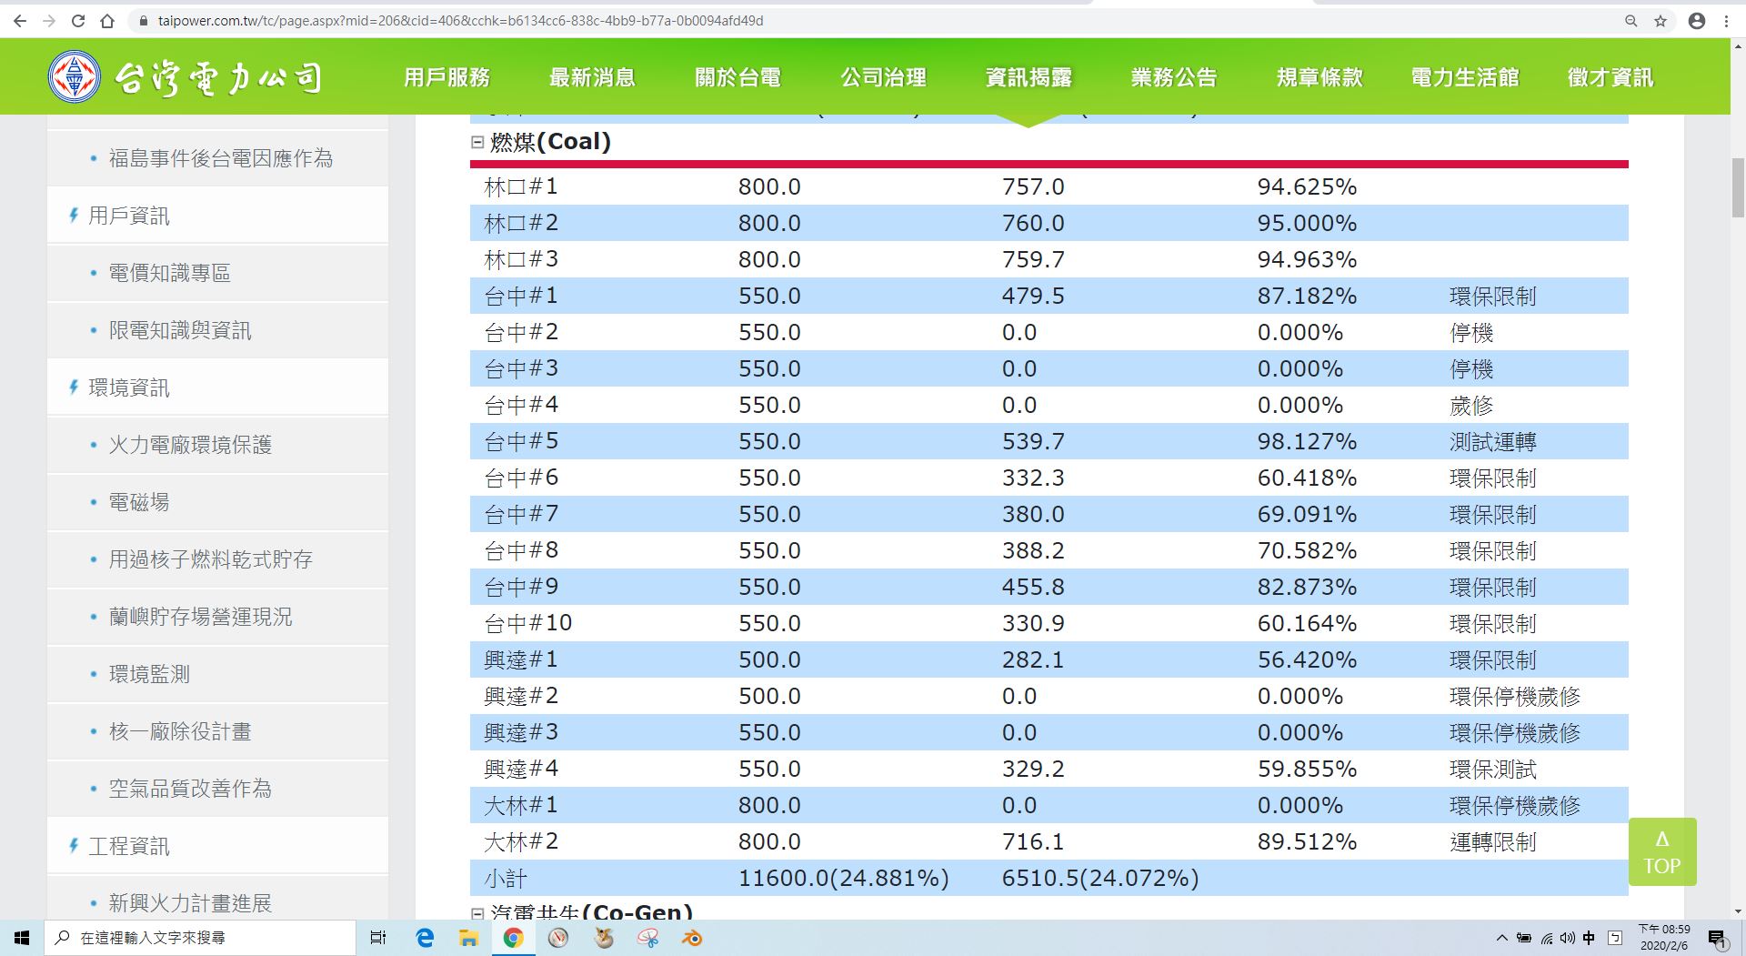Click the 台中#4 歲修 note
This screenshot has width=1746, height=956.
point(1471,406)
